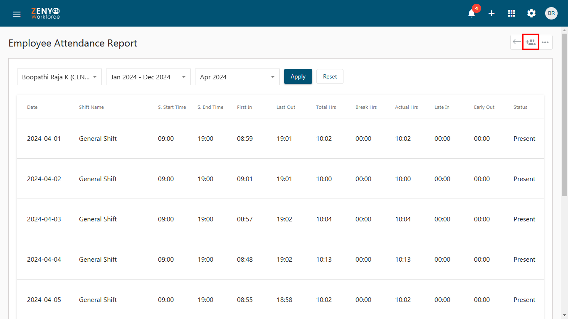
Task: Click the Employee Attendance Report heading
Action: (x=73, y=43)
